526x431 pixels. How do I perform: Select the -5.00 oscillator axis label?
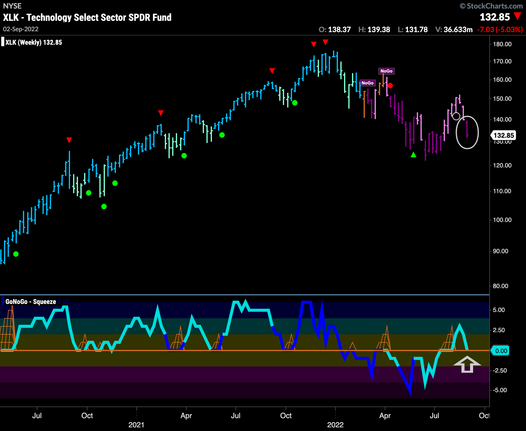500,390
